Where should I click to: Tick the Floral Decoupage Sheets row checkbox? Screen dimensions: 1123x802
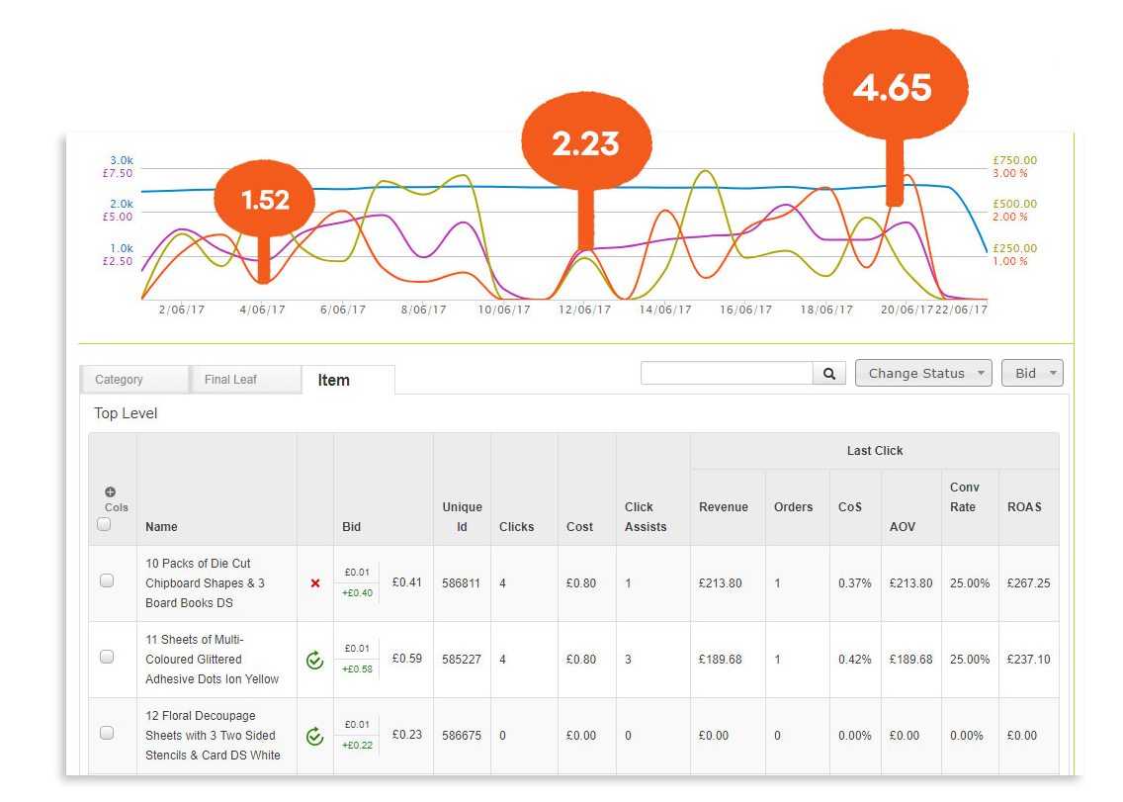[107, 733]
